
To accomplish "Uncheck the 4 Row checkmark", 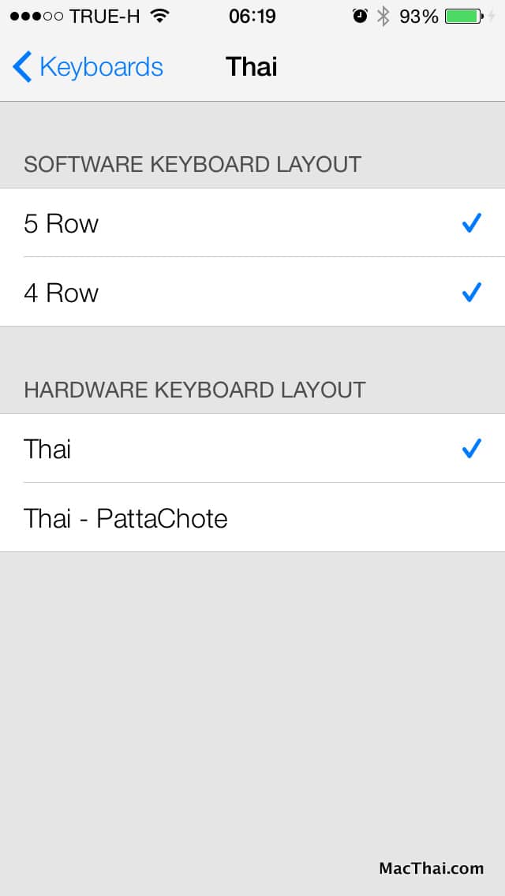I will point(472,292).
